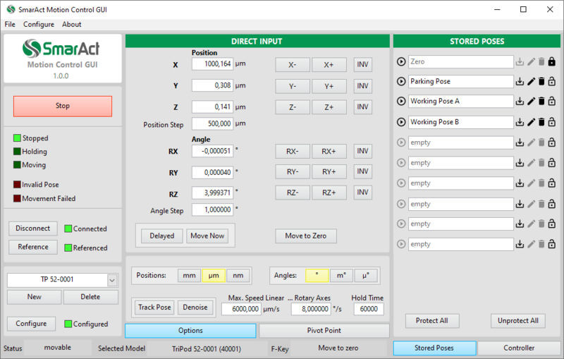564x359 pixels.
Task: Open the File menu
Action: (10, 24)
